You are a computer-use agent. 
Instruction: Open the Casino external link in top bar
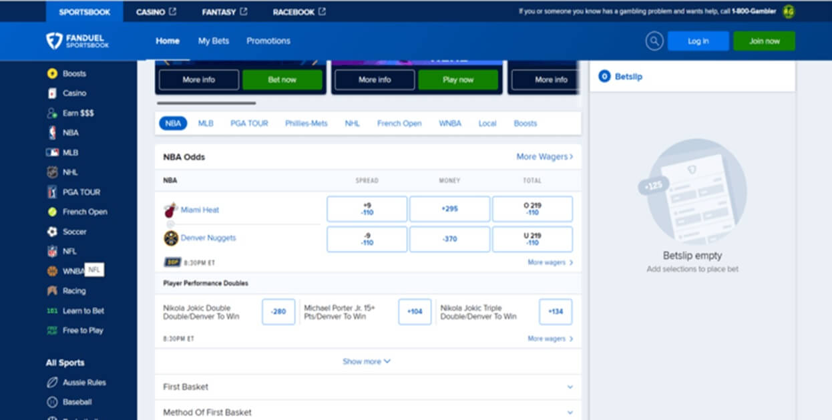[x=156, y=11]
